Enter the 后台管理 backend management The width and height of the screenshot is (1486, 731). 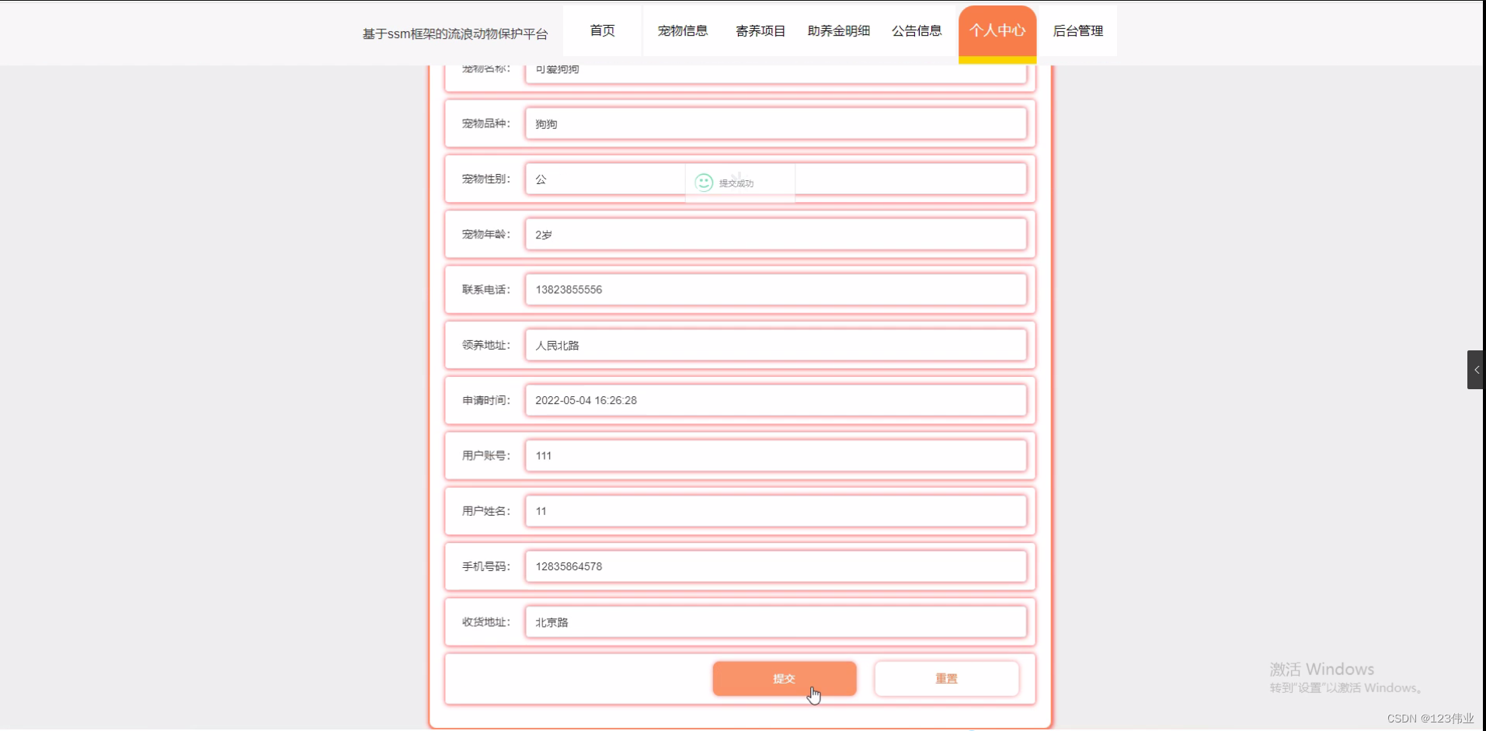coord(1077,30)
